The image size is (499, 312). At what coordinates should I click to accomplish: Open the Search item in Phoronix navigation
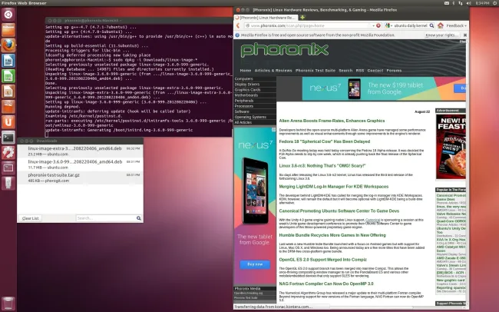(345, 71)
